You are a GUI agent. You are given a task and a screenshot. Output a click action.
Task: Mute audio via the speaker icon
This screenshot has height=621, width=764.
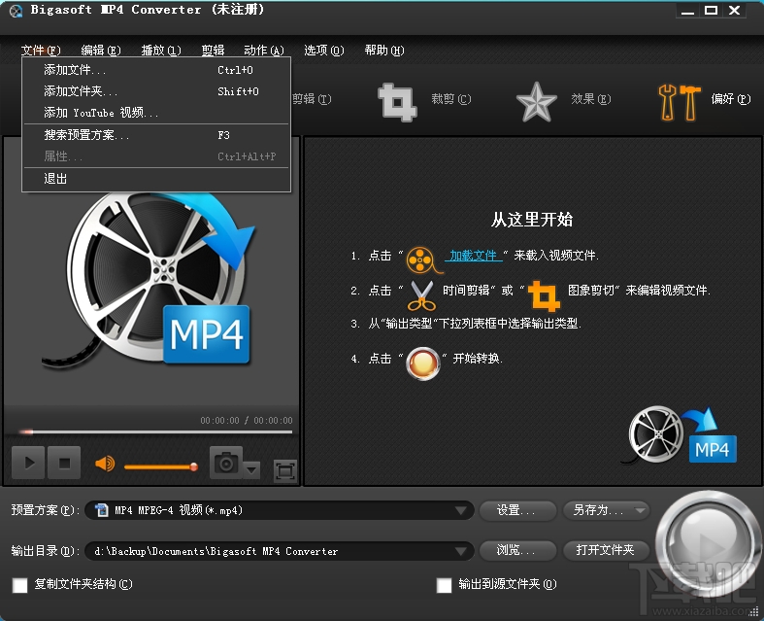pos(105,463)
